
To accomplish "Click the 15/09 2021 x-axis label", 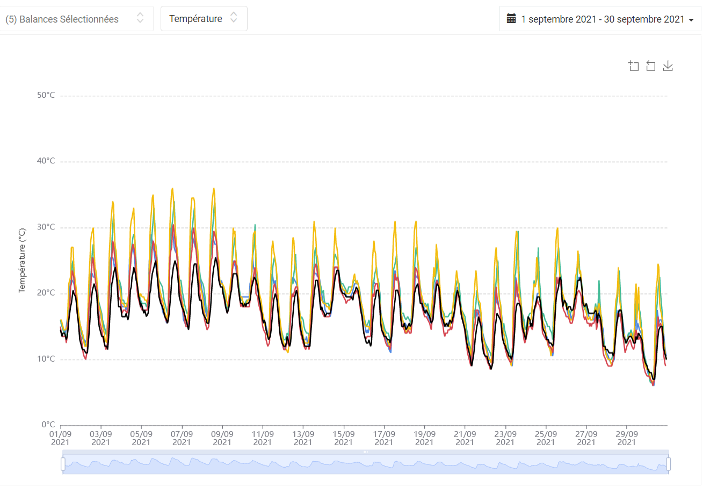I will point(344,438).
